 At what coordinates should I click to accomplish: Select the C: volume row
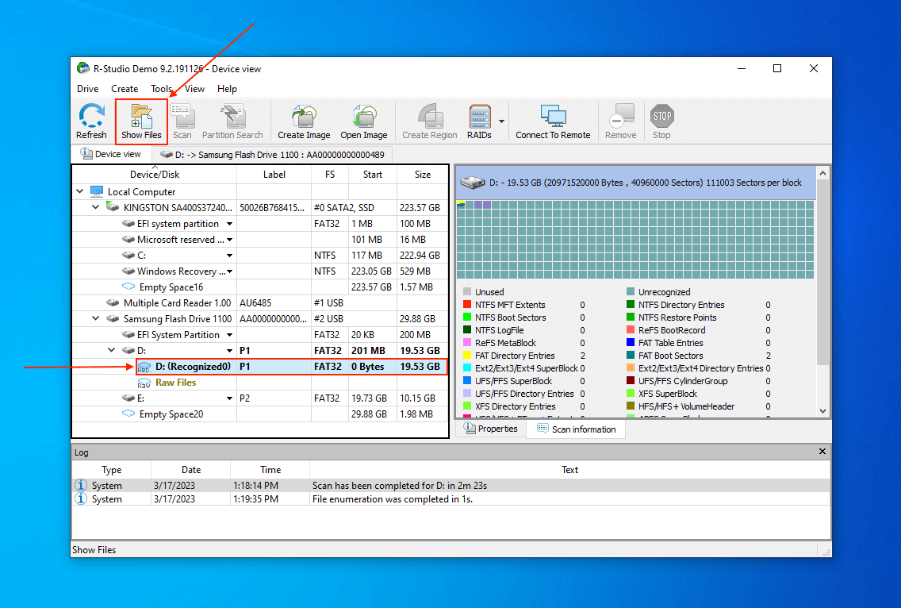tap(260, 256)
